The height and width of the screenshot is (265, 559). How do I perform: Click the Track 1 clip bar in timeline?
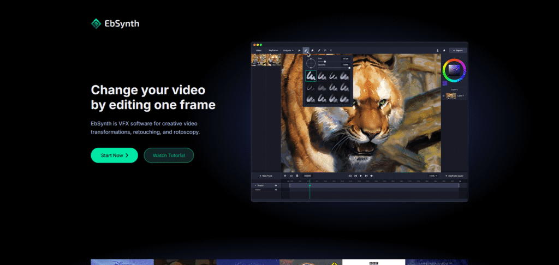[374, 185]
